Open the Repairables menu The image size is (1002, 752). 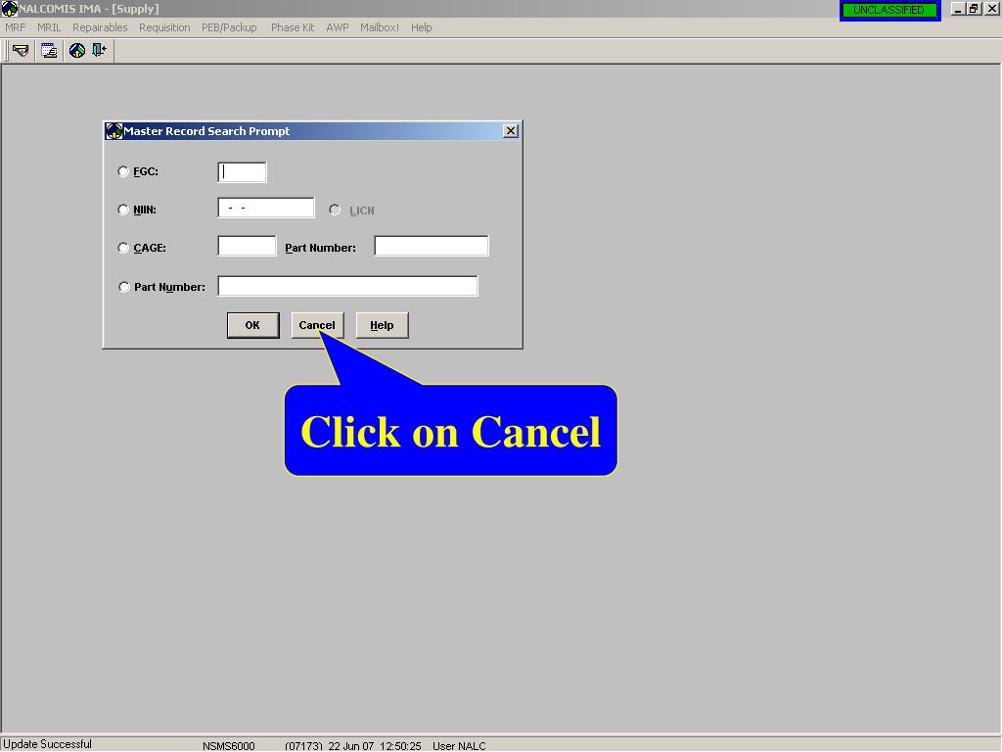click(x=100, y=27)
